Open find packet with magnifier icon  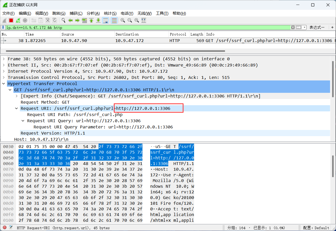tap(63, 20)
